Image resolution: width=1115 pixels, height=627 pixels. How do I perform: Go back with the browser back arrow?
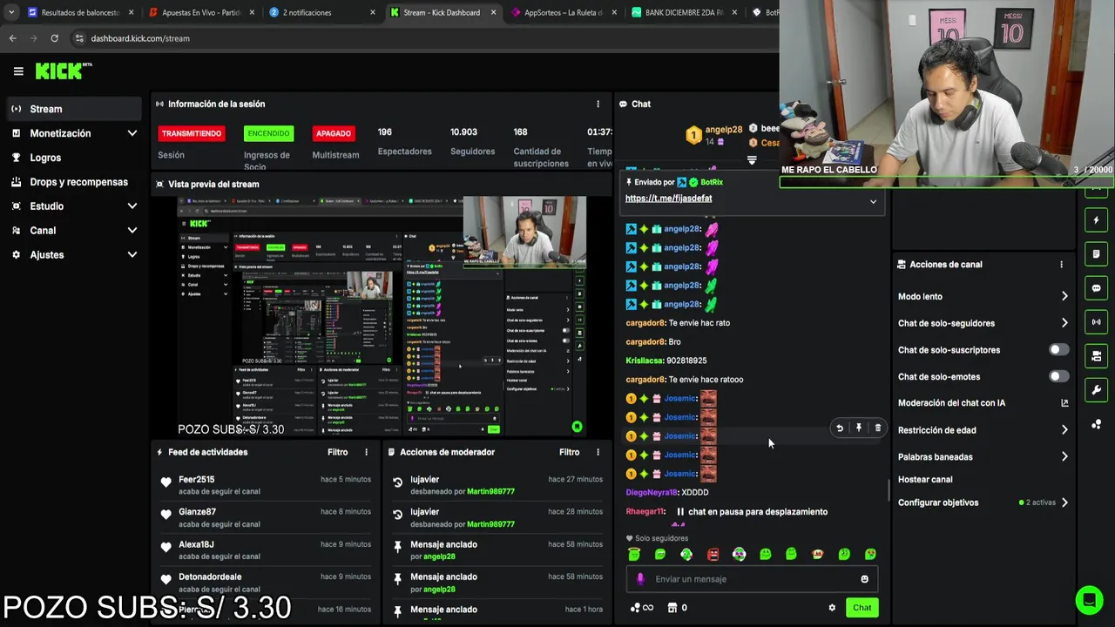pyautogui.click(x=12, y=38)
